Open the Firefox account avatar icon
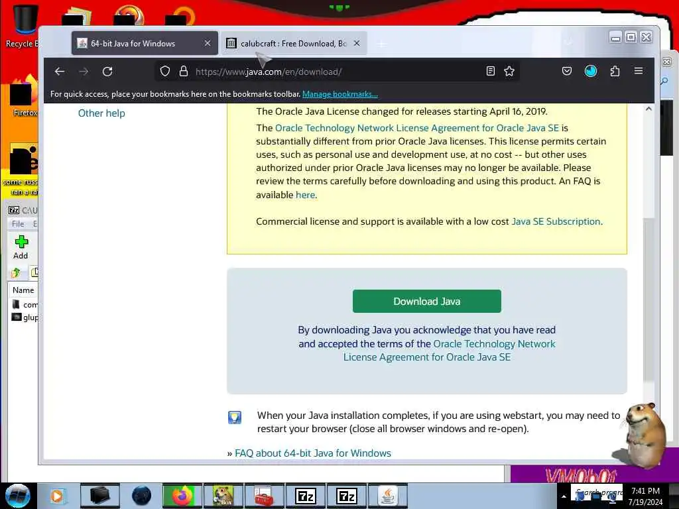Screen dimensions: 679x509 tap(591, 71)
